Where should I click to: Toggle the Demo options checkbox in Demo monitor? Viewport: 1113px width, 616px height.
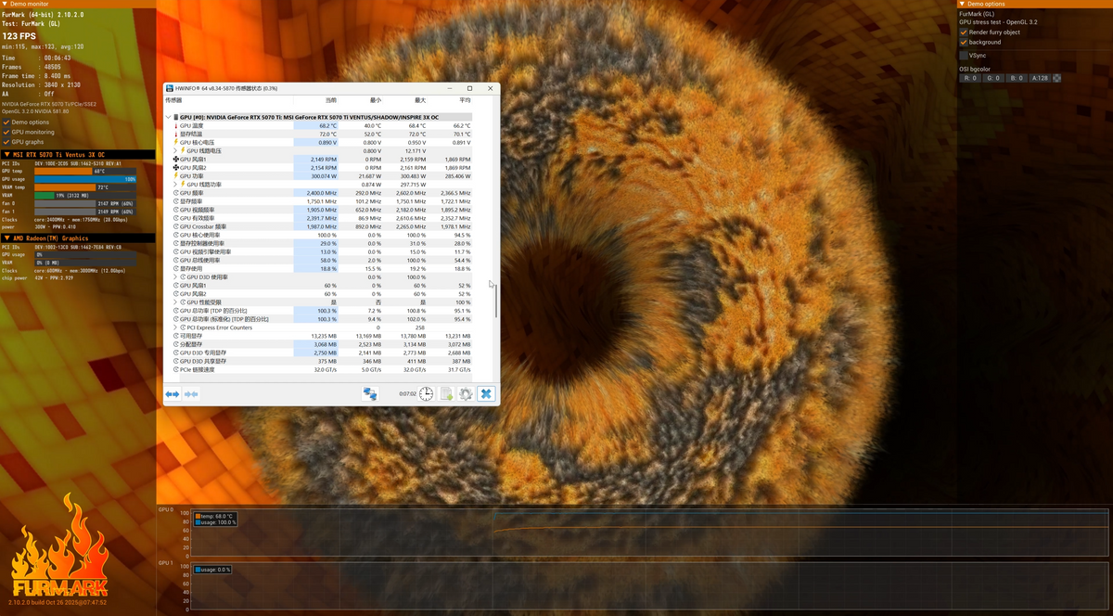[x=6, y=122]
